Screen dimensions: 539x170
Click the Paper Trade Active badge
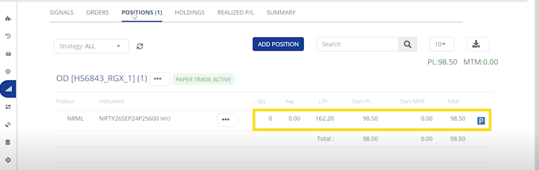click(203, 79)
